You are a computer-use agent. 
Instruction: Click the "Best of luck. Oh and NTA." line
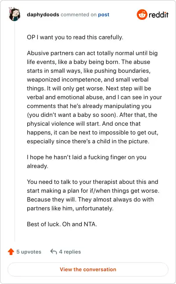point(62,224)
